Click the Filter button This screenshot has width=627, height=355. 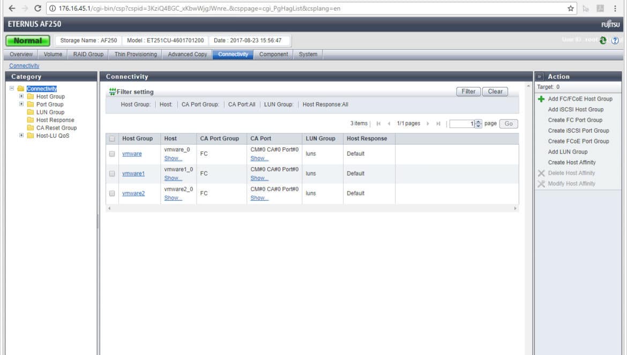point(468,92)
